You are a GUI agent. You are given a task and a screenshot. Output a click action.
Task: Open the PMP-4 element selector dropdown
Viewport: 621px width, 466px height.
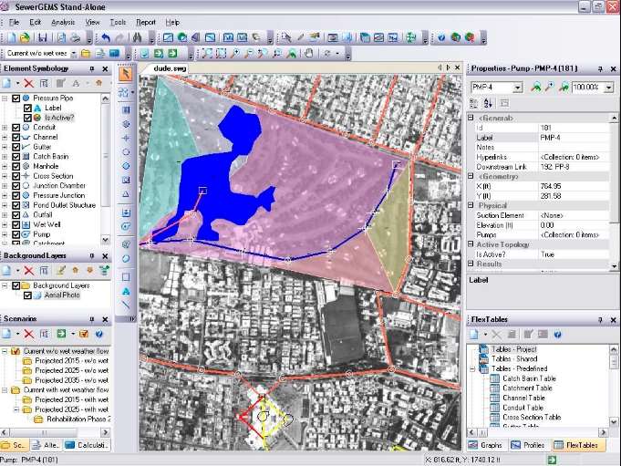pyautogui.click(x=518, y=87)
